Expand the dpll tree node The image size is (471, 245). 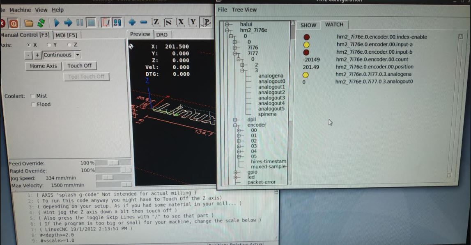[235, 120]
